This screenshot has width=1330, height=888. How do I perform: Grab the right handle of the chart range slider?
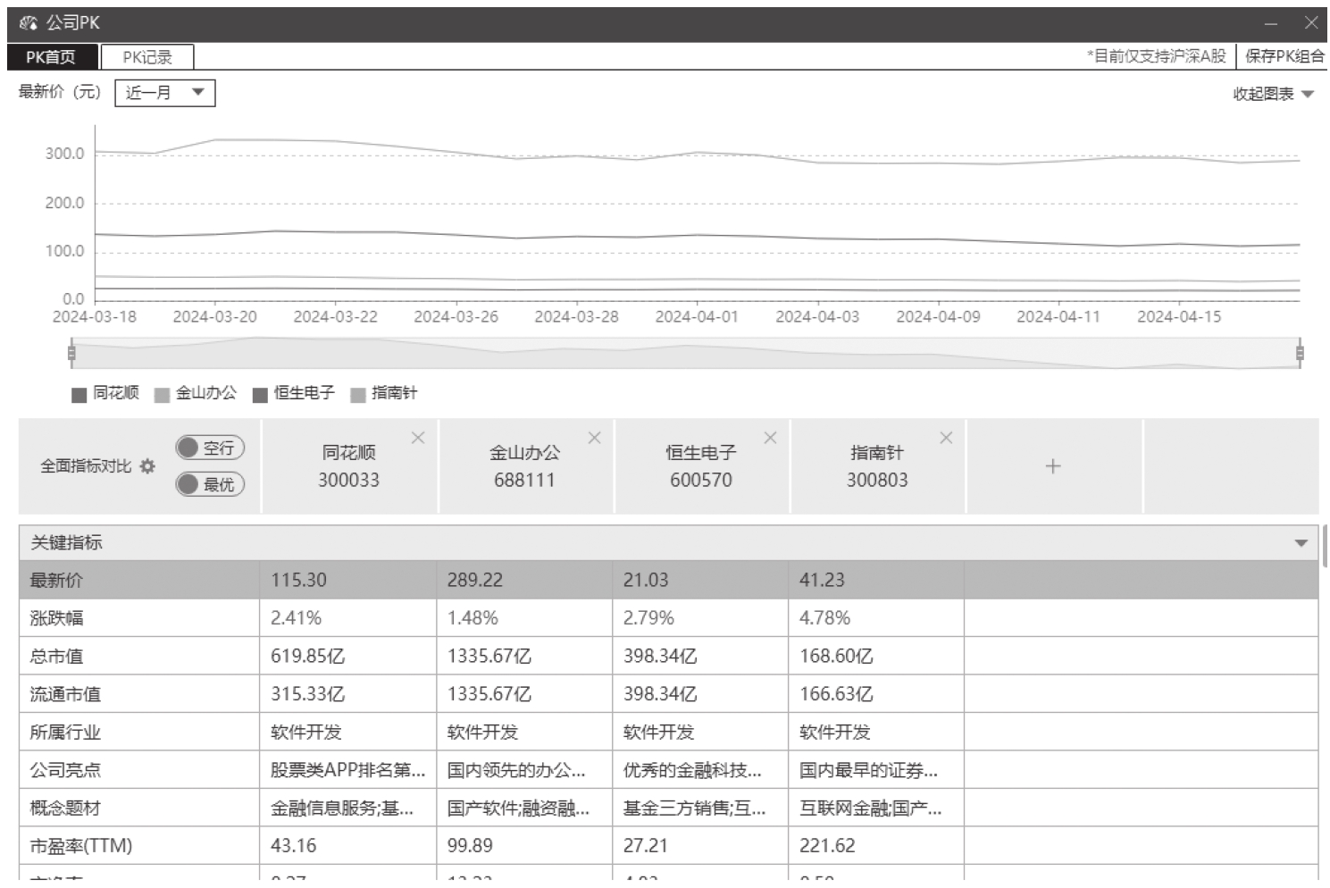click(x=1300, y=354)
